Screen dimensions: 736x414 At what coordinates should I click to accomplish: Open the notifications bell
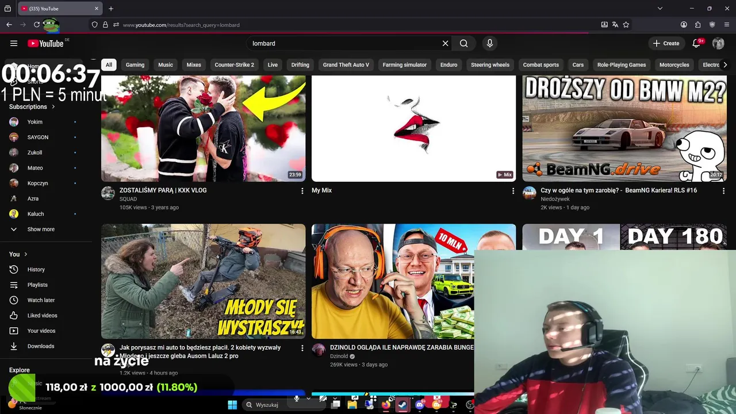click(696, 43)
